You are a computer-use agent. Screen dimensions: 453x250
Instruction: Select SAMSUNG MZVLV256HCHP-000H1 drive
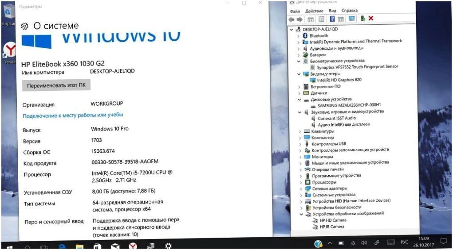349,105
